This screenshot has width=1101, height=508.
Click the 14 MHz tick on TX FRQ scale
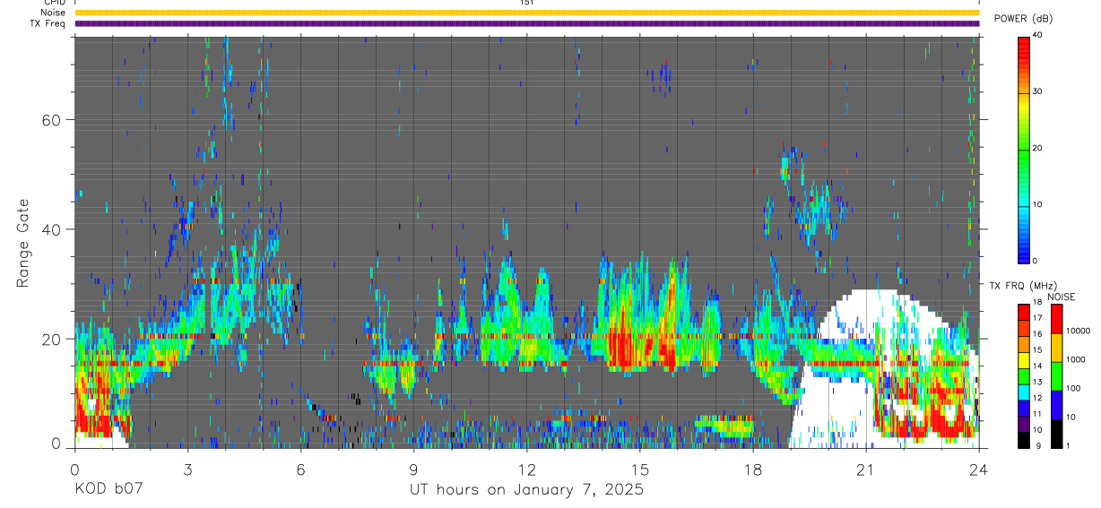1038,366
